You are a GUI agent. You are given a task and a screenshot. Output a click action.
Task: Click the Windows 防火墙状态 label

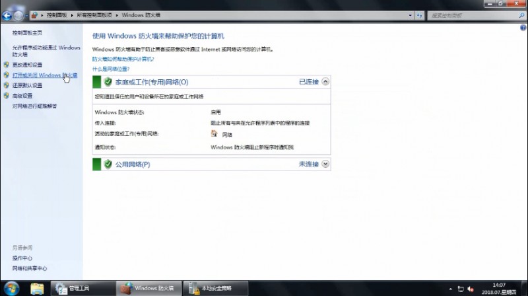119,112
